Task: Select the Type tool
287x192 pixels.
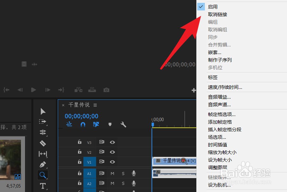Action: (x=43, y=186)
